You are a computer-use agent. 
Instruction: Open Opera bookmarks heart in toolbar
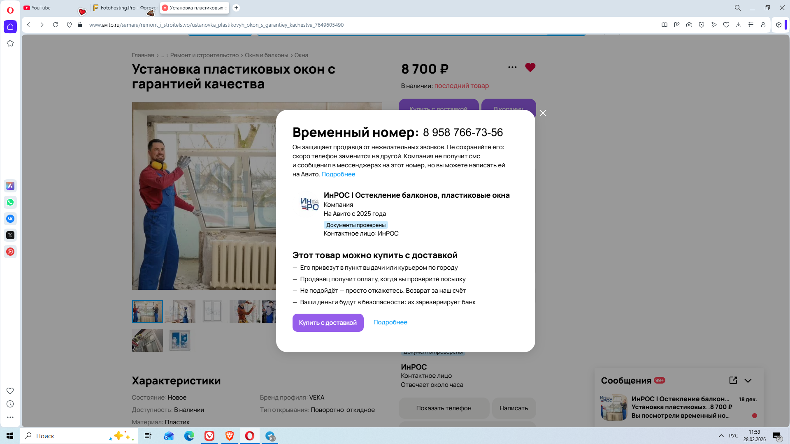tap(726, 25)
